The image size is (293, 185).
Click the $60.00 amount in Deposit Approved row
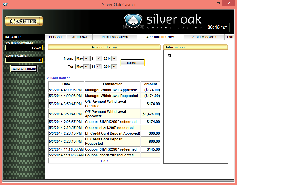pyautogui.click(x=151, y=133)
